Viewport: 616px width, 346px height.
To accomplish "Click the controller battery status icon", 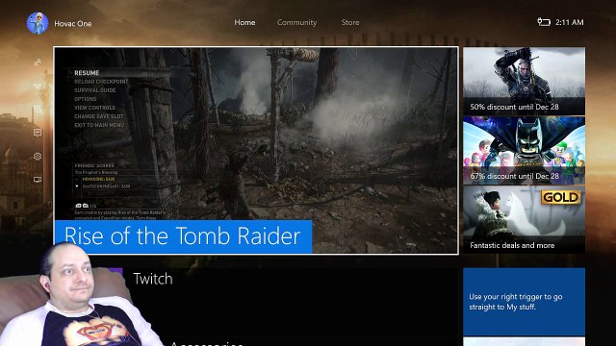I will pos(544,22).
